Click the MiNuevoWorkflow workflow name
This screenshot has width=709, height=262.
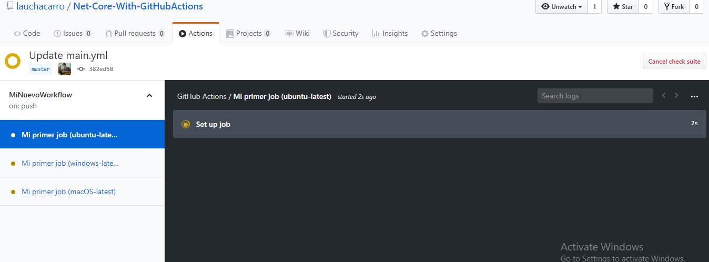point(40,95)
